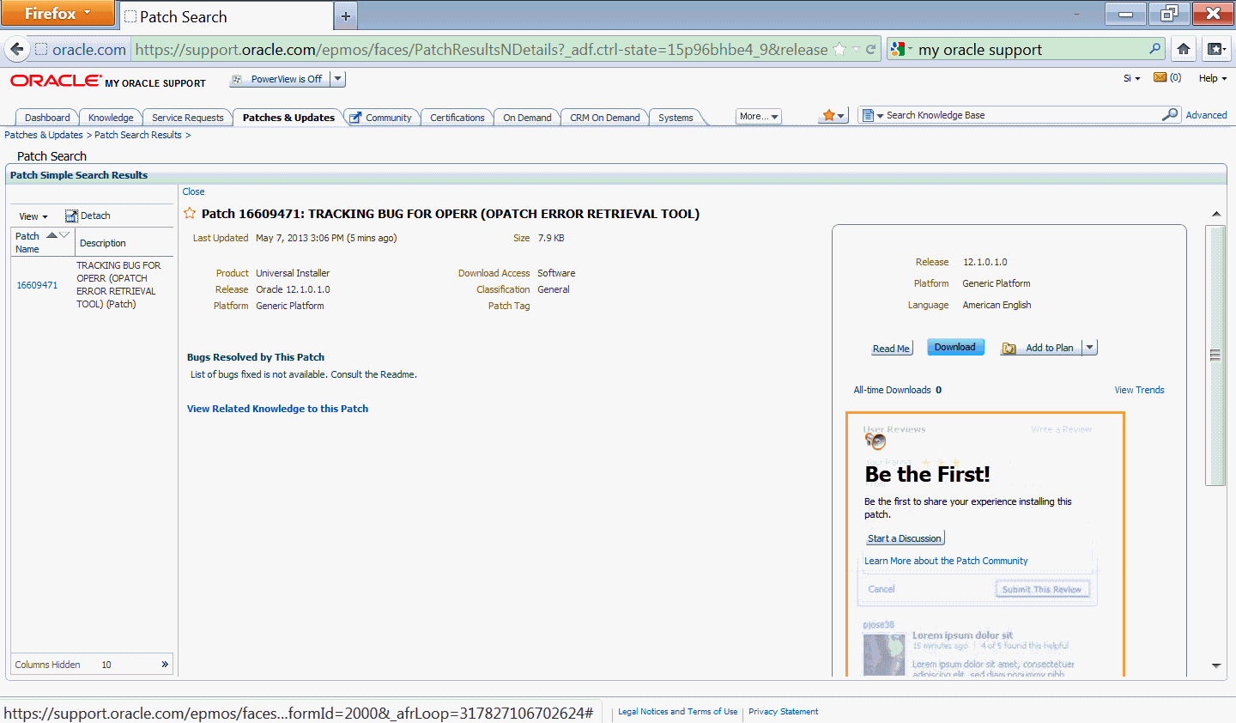Image resolution: width=1236 pixels, height=723 pixels.
Task: Click the Oracle logo
Action: pos(56,80)
